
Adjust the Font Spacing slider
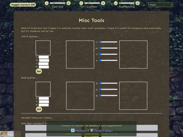coord(127,3)
